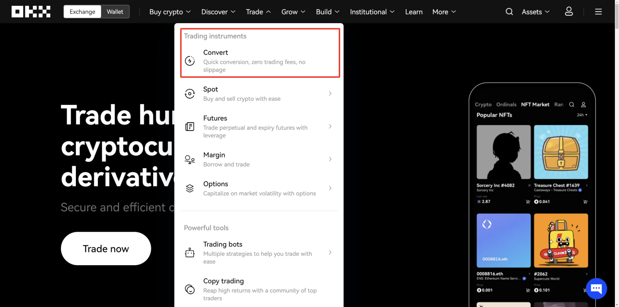Image resolution: width=619 pixels, height=307 pixels.
Task: Open the user profile icon
Action: point(569,12)
